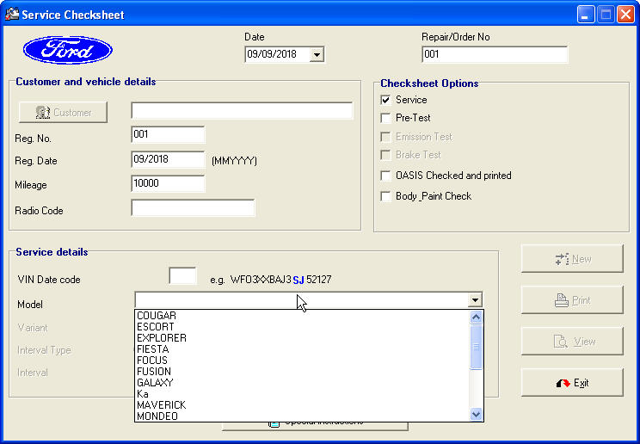The height and width of the screenshot is (444, 640).
Task: Choose FUSION model entry
Action: 303,372
